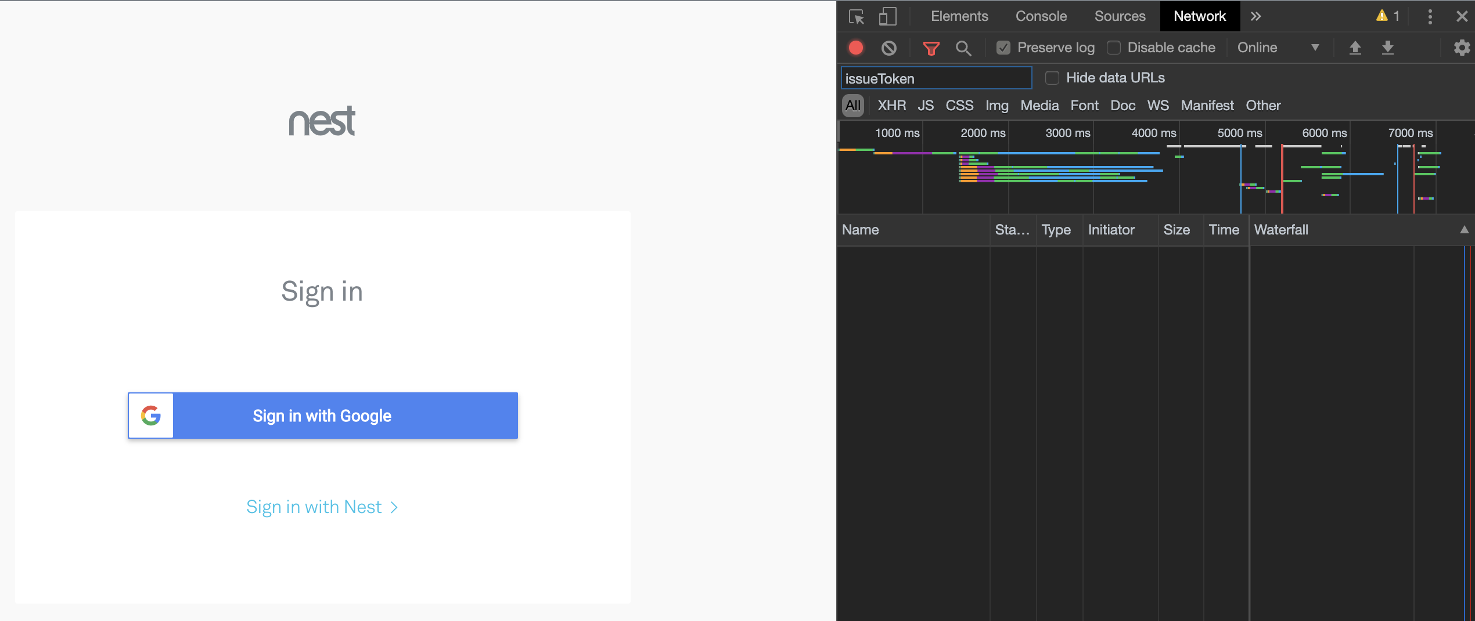Open network search with magnifier icon
Viewport: 1475px width, 621px height.
pos(963,48)
